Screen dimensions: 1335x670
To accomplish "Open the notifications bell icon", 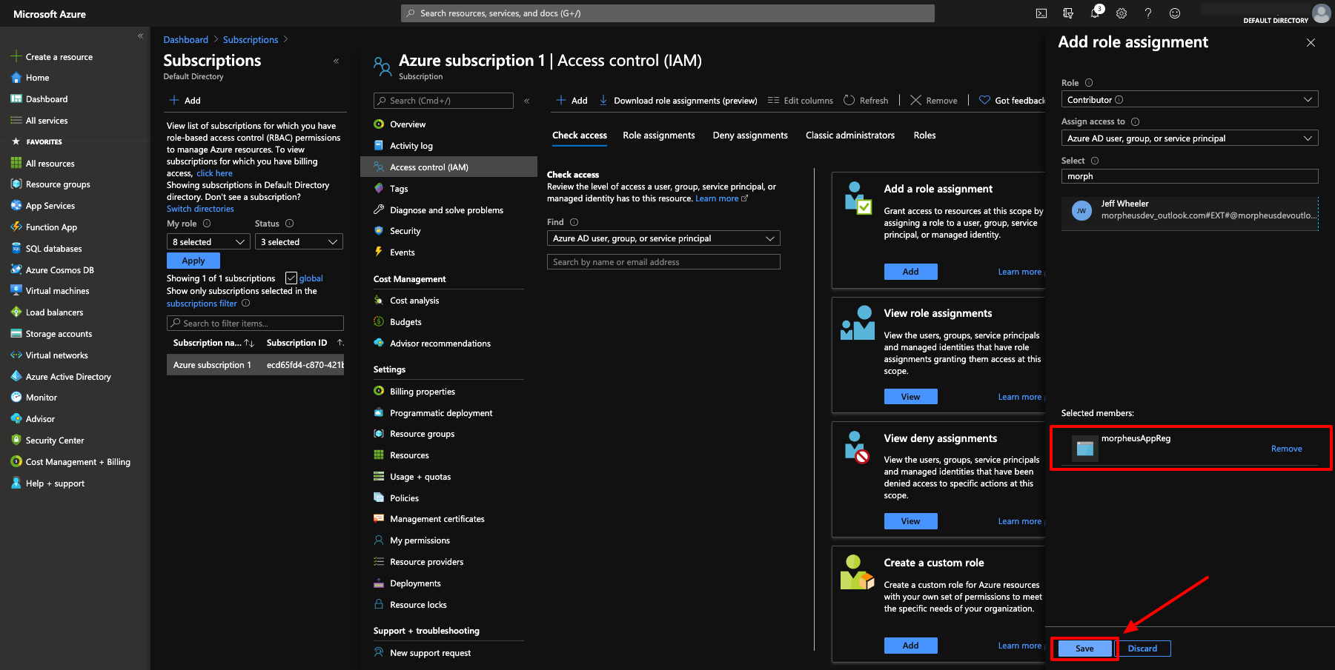I will 1095,13.
